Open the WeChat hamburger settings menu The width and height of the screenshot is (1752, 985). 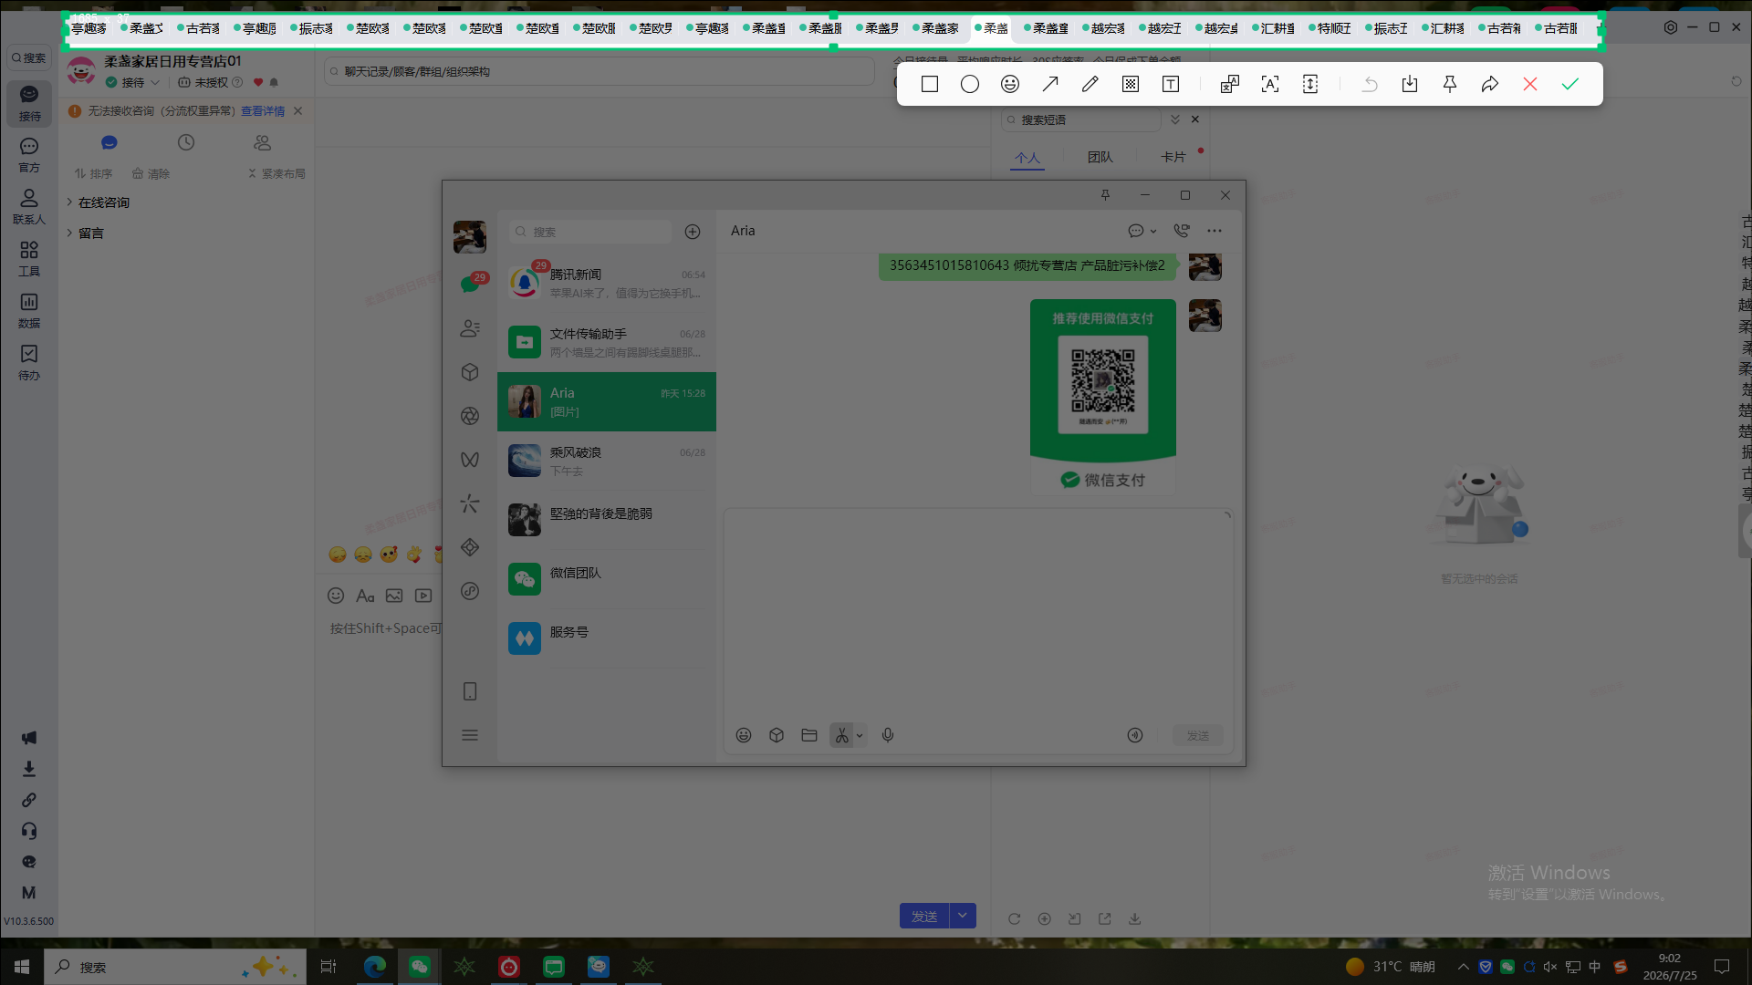470,735
